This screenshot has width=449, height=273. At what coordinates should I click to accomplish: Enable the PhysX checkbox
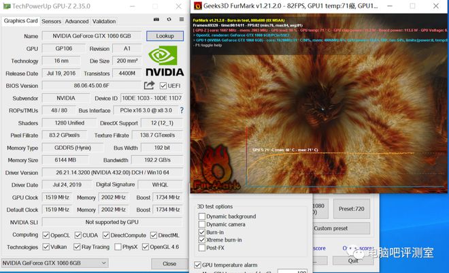click(118, 246)
